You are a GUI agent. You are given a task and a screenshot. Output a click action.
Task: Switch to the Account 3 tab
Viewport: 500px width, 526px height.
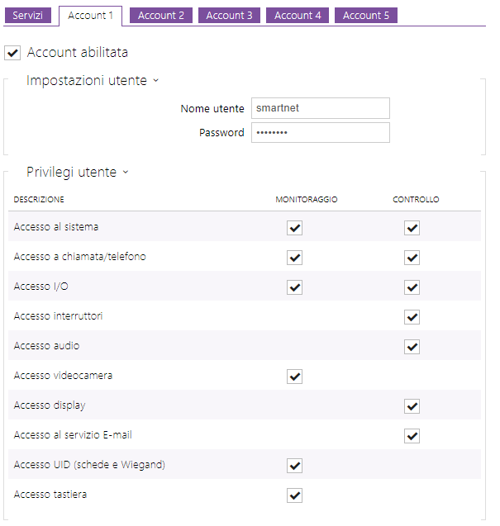pos(229,16)
